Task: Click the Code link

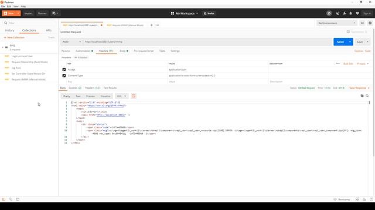Action: tap(368, 51)
